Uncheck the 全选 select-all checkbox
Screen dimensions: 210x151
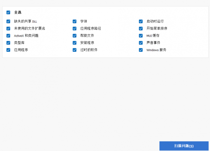8,12
